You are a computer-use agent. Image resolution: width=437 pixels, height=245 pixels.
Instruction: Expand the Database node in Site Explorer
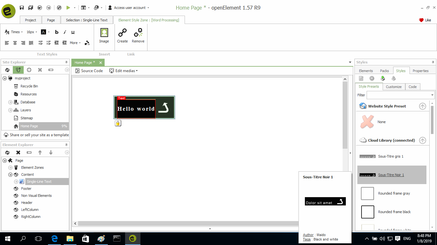click(10, 102)
